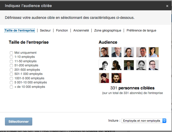Open the Préférence de langue tab

141,30
